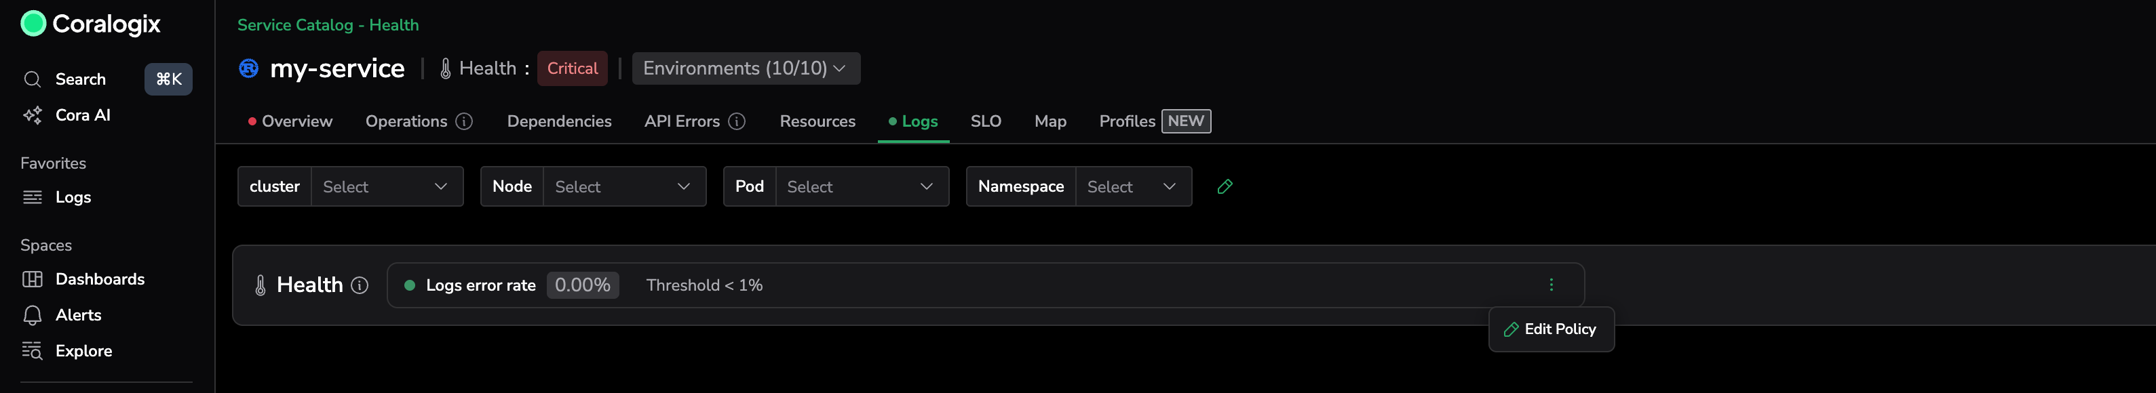Click the Health info icon

360,286
